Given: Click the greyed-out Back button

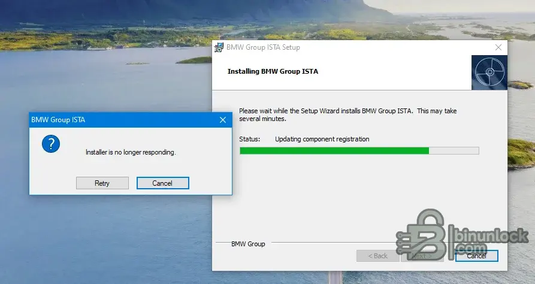Looking at the screenshot, I should click(377, 256).
